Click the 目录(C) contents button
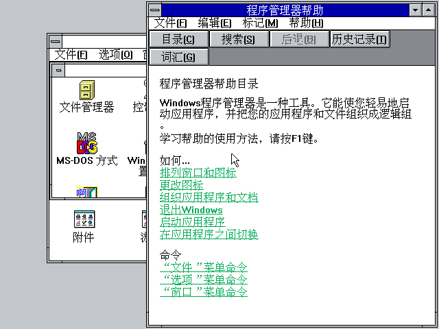 pos(179,39)
